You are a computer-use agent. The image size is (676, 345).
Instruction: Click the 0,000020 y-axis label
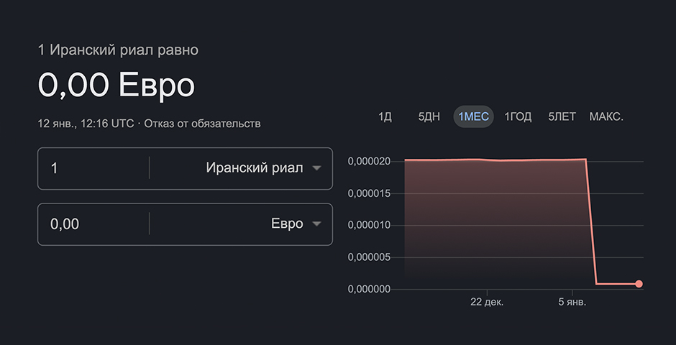tap(369, 161)
